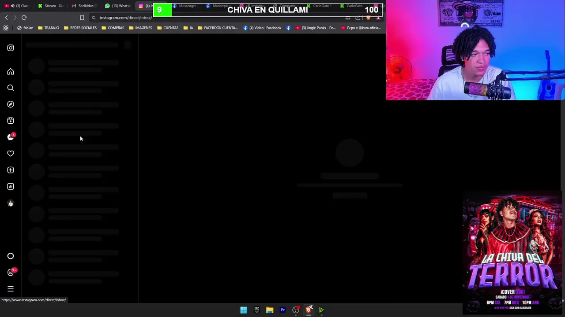
Task: Open the IA bookmarks folder
Action: coord(188,28)
